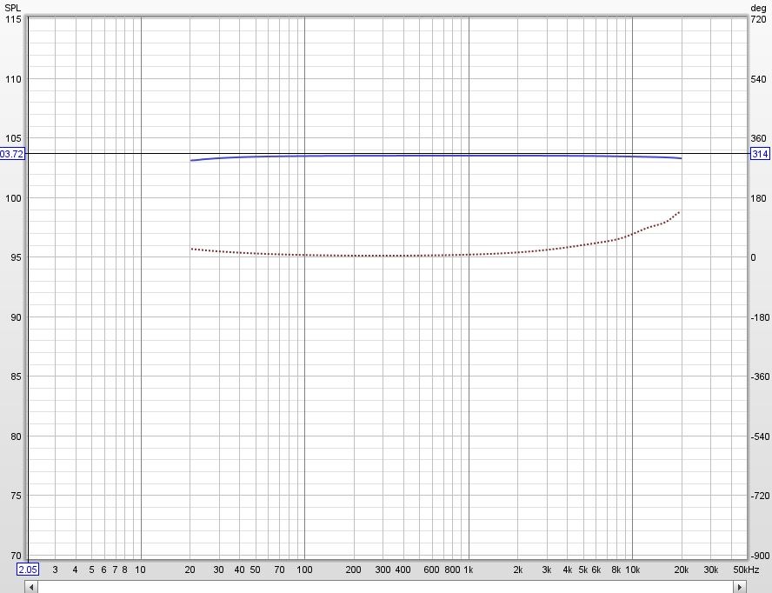Screen dimensions: 772x593
Task: Click the -900 label on the degree axis
Action: point(760,556)
